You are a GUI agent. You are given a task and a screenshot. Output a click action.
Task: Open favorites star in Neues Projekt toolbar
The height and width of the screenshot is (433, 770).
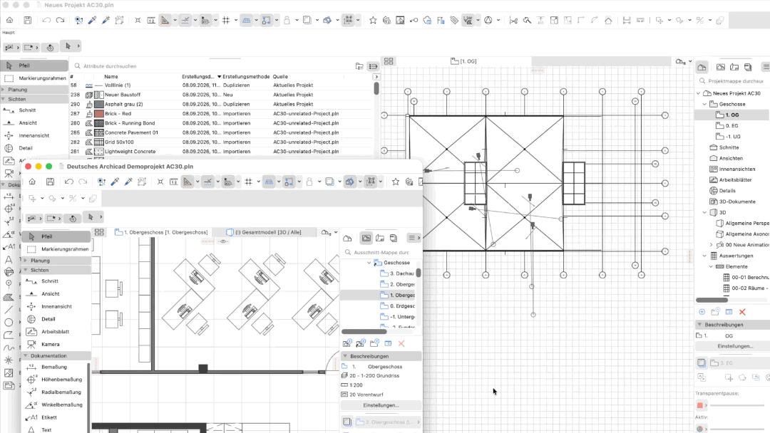click(x=373, y=20)
